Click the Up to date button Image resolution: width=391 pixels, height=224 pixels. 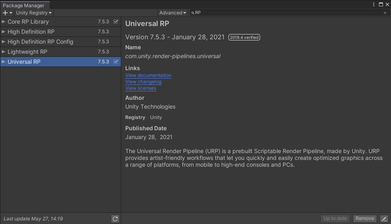[335, 218]
